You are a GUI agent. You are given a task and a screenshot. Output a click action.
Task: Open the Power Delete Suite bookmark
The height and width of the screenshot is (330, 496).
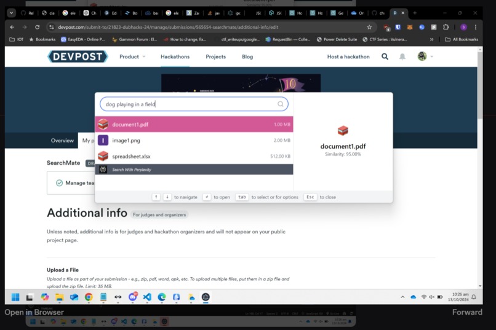pyautogui.click(x=337, y=39)
